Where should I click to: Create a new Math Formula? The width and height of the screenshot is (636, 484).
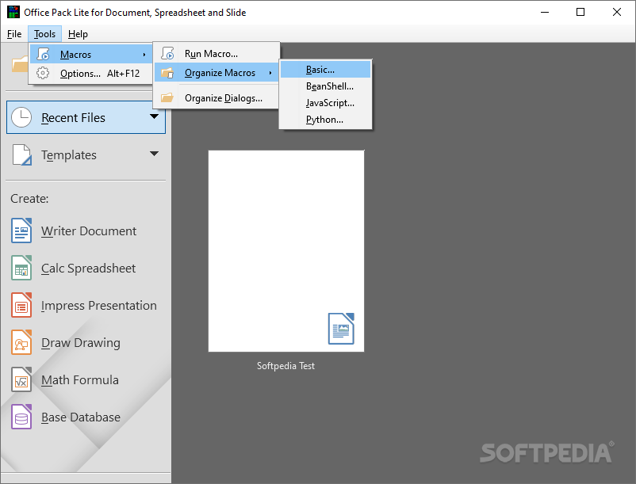tap(86, 379)
